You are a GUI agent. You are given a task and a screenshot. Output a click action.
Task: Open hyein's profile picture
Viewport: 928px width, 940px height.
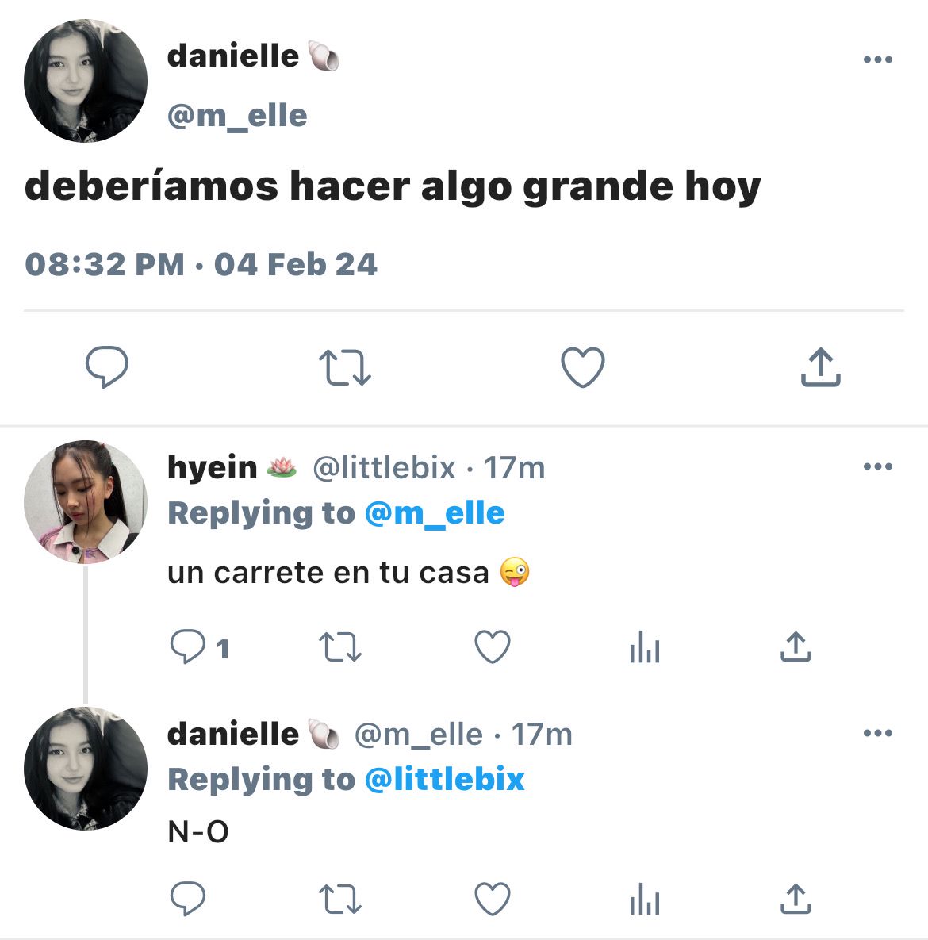85,502
